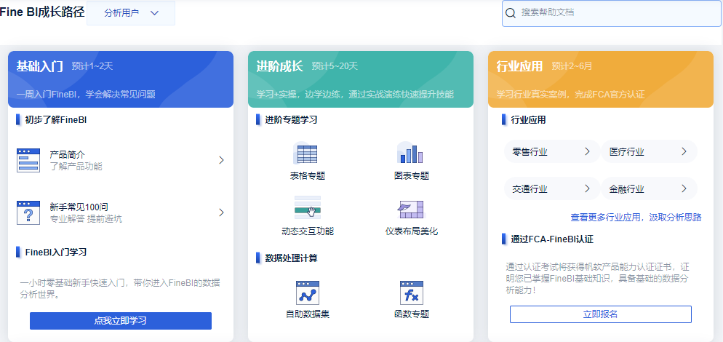Screen dimensions: 723x342
Task: Open the 仪表布局美化 layout icon
Action: click(411, 209)
